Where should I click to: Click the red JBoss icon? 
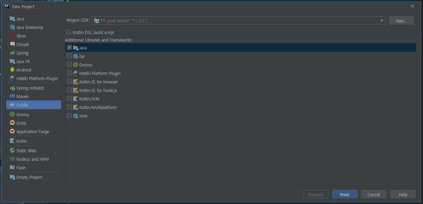point(12,36)
